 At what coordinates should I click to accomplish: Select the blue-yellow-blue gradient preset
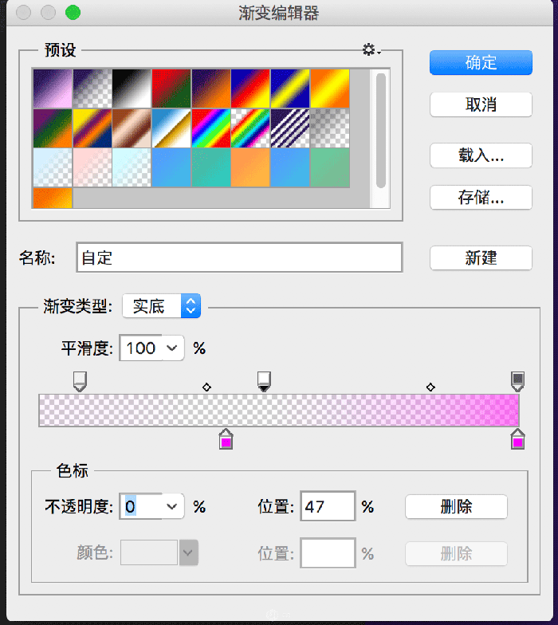click(x=290, y=88)
